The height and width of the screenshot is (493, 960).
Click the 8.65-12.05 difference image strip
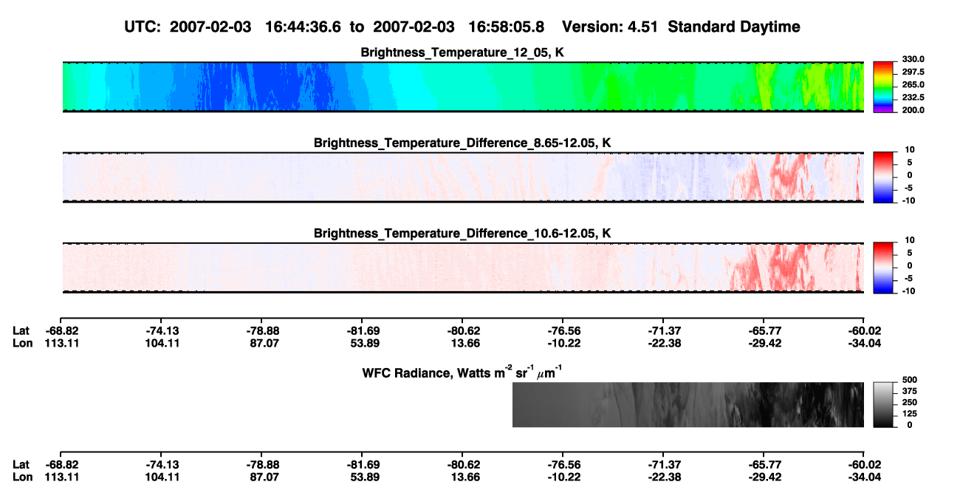pyautogui.click(x=463, y=177)
